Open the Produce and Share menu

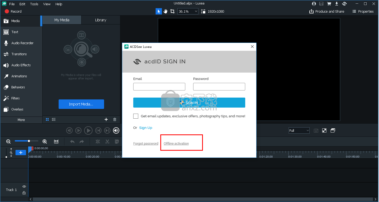pyautogui.click(x=327, y=11)
